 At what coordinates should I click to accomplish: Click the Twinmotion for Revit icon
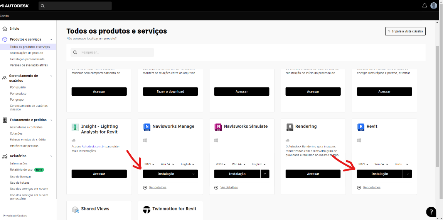(x=147, y=210)
